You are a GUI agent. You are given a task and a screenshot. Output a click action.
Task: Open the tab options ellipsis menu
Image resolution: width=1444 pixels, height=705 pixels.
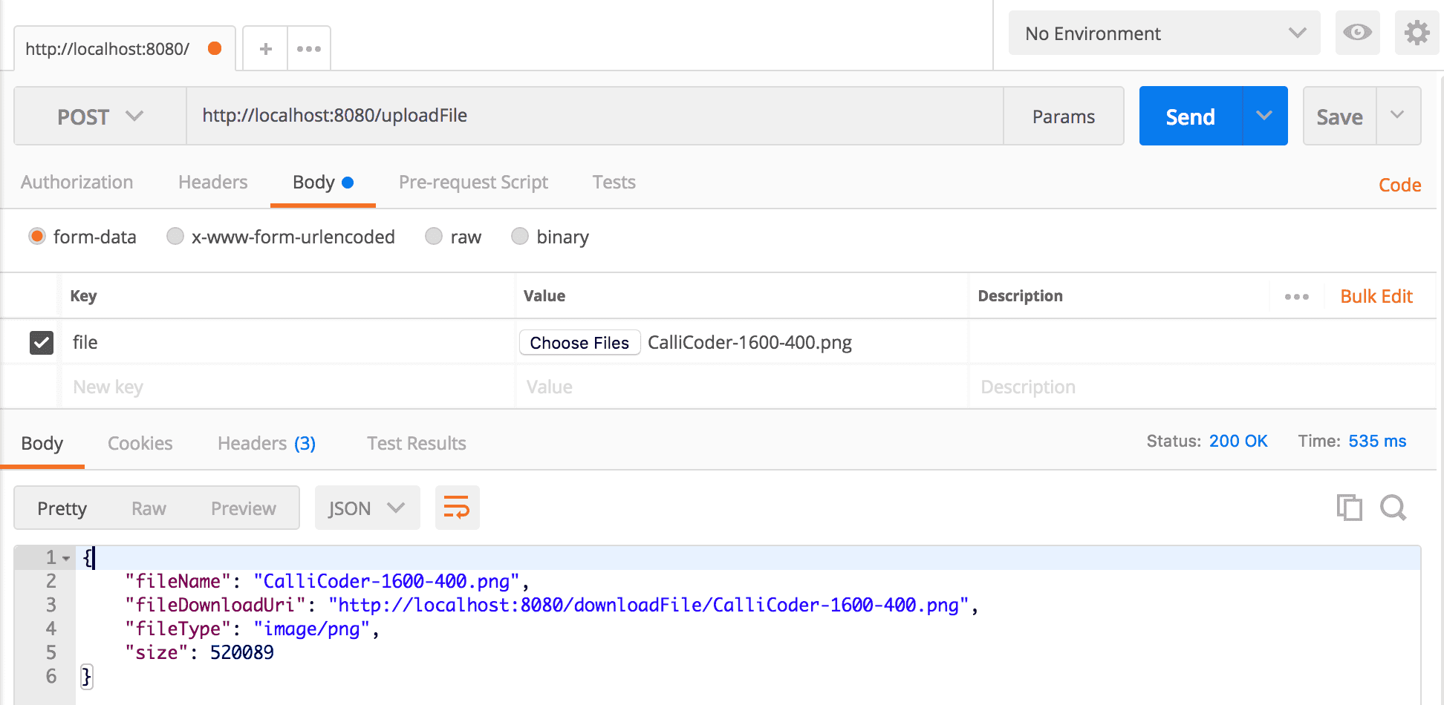tap(309, 47)
